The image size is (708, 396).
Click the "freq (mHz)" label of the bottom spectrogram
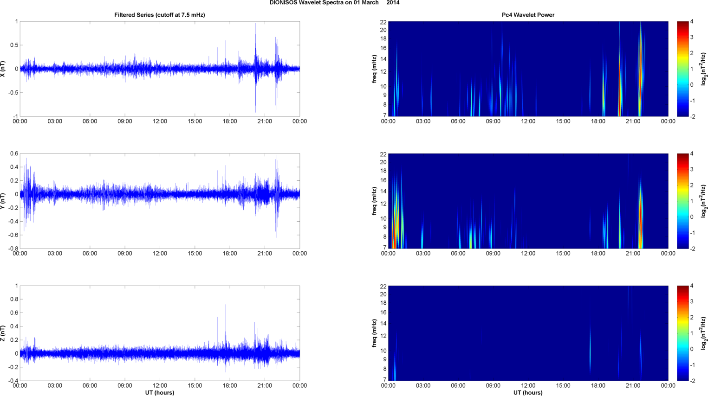coord(374,333)
